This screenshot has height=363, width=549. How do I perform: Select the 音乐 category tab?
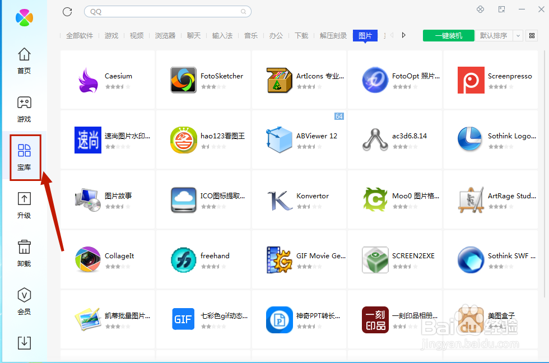(x=251, y=36)
